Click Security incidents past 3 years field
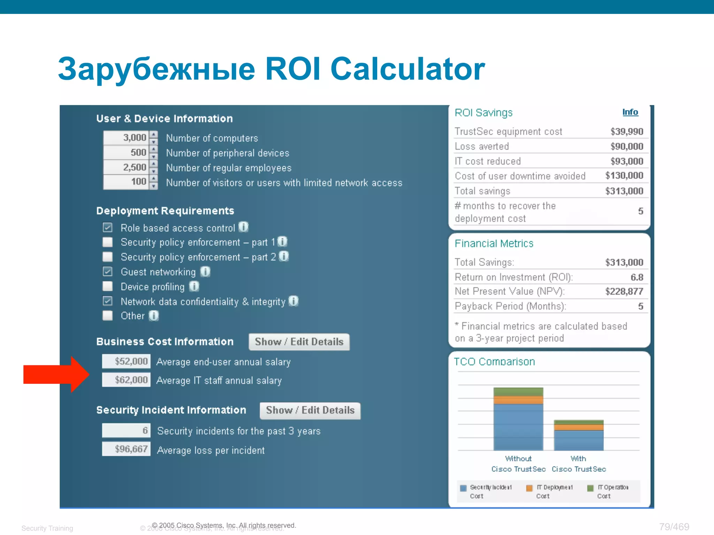Image resolution: width=714 pixels, height=535 pixels. point(126,431)
